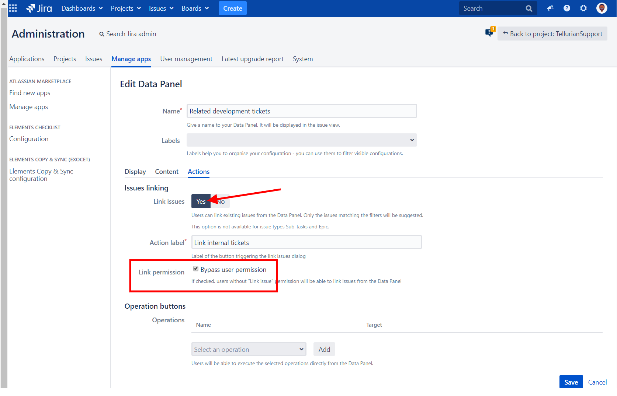Go back to project TellurianSupport
This screenshot has width=617, height=396.
tap(552, 34)
